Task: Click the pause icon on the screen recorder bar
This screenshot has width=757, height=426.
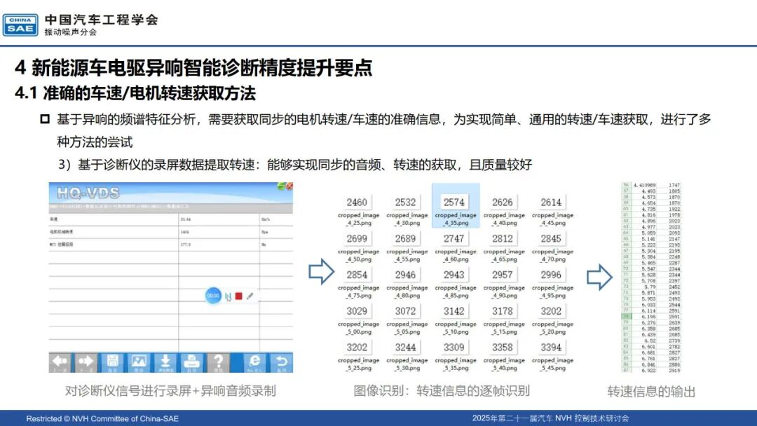Action: [228, 296]
